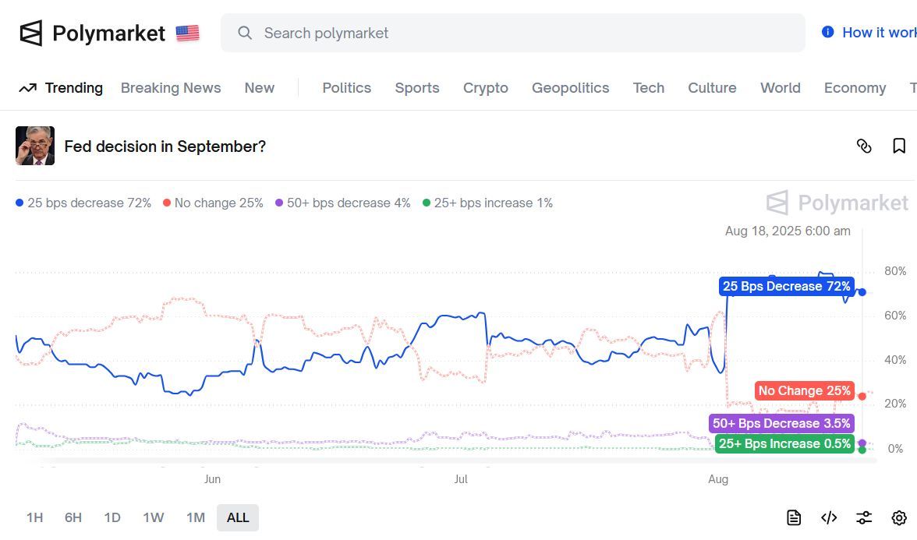917x540 pixels.
Task: Open the Tech category
Action: 649,87
